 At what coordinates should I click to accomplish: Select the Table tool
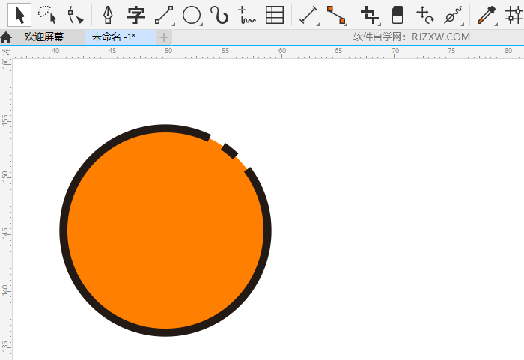click(x=275, y=15)
